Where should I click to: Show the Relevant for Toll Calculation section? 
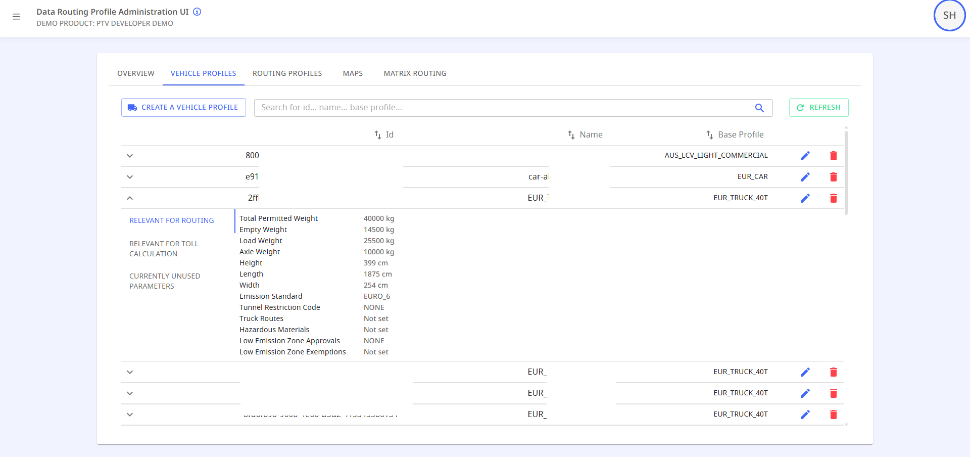click(x=164, y=249)
